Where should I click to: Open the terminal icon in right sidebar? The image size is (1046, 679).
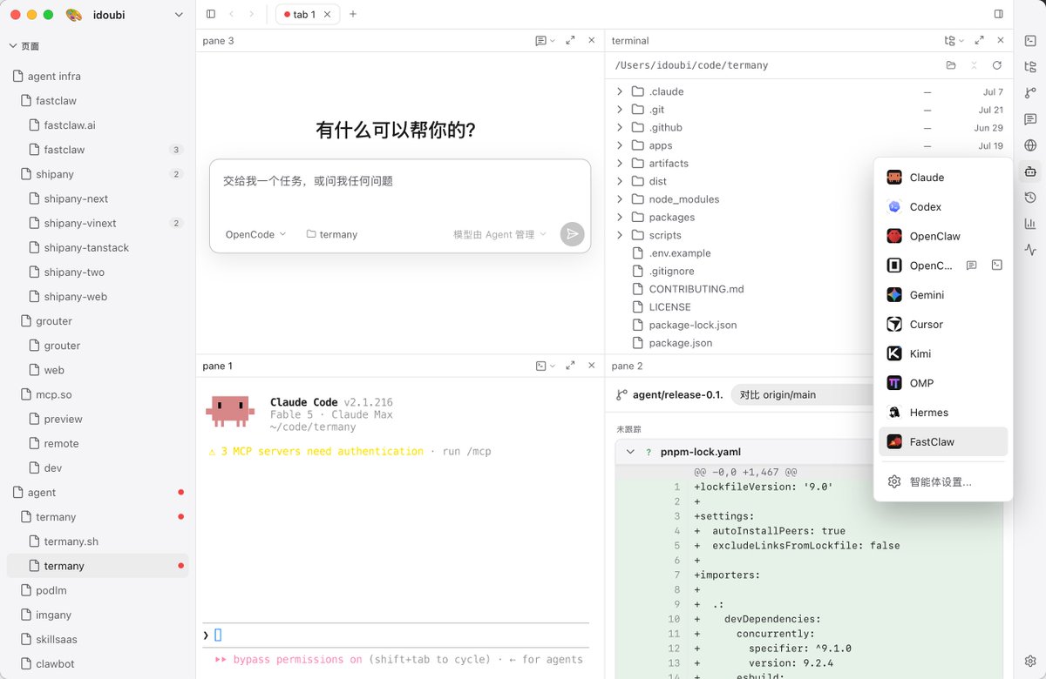(1030, 40)
